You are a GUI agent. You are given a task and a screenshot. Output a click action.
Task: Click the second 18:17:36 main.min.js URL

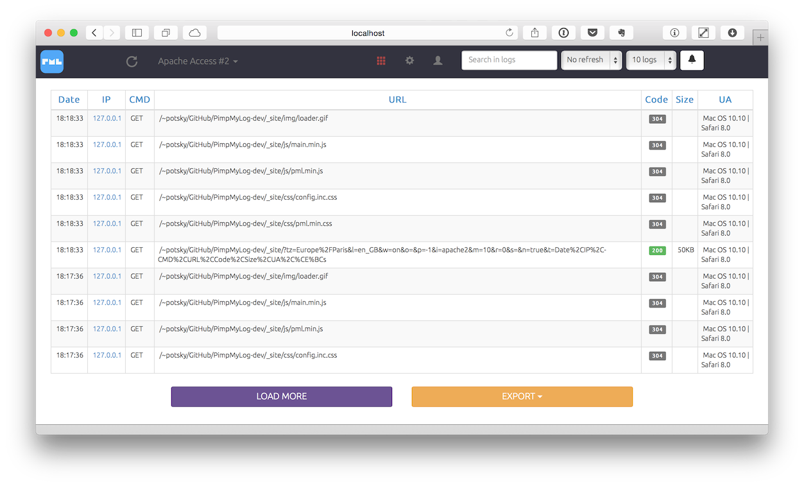[x=243, y=302]
